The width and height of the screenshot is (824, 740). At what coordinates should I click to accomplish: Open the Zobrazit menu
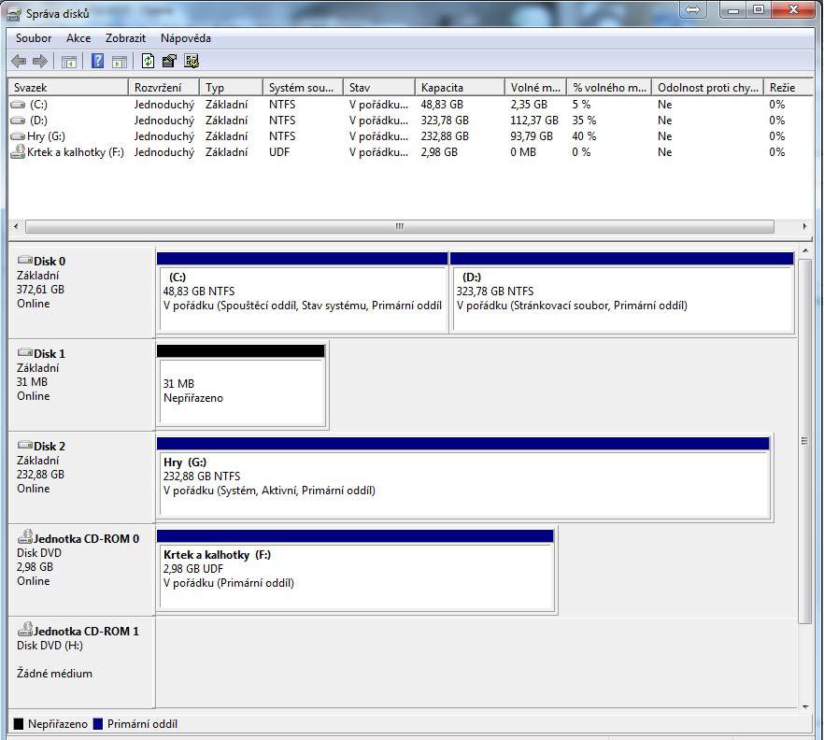click(125, 38)
